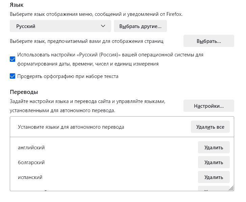Remove the испанский language with Удалить

pos(214,177)
